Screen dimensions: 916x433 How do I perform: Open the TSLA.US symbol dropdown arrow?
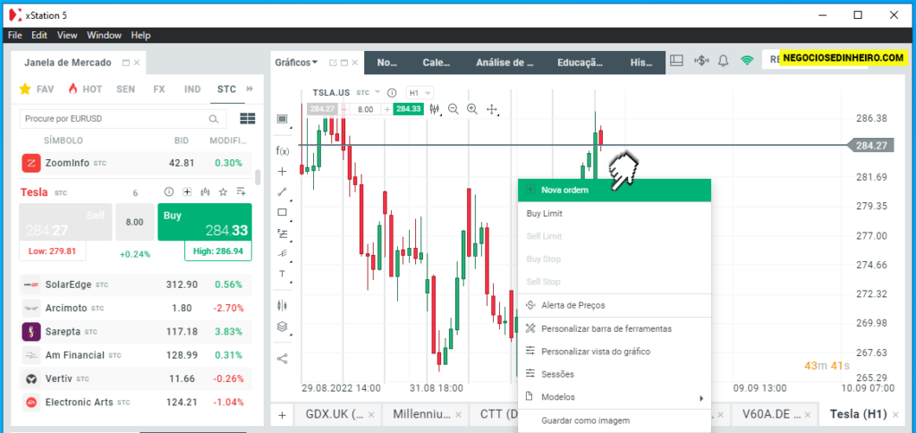pos(377,92)
